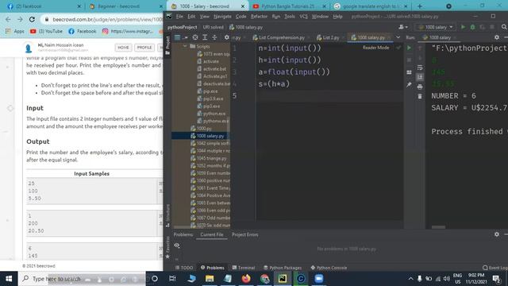The image size is (508, 286).
Task: Click the search magnifier in PyCharm's toolbar
Action: pyautogui.click(x=504, y=27)
